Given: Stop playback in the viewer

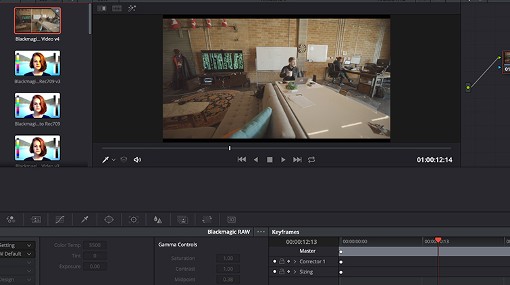Looking at the screenshot, I should [270, 160].
